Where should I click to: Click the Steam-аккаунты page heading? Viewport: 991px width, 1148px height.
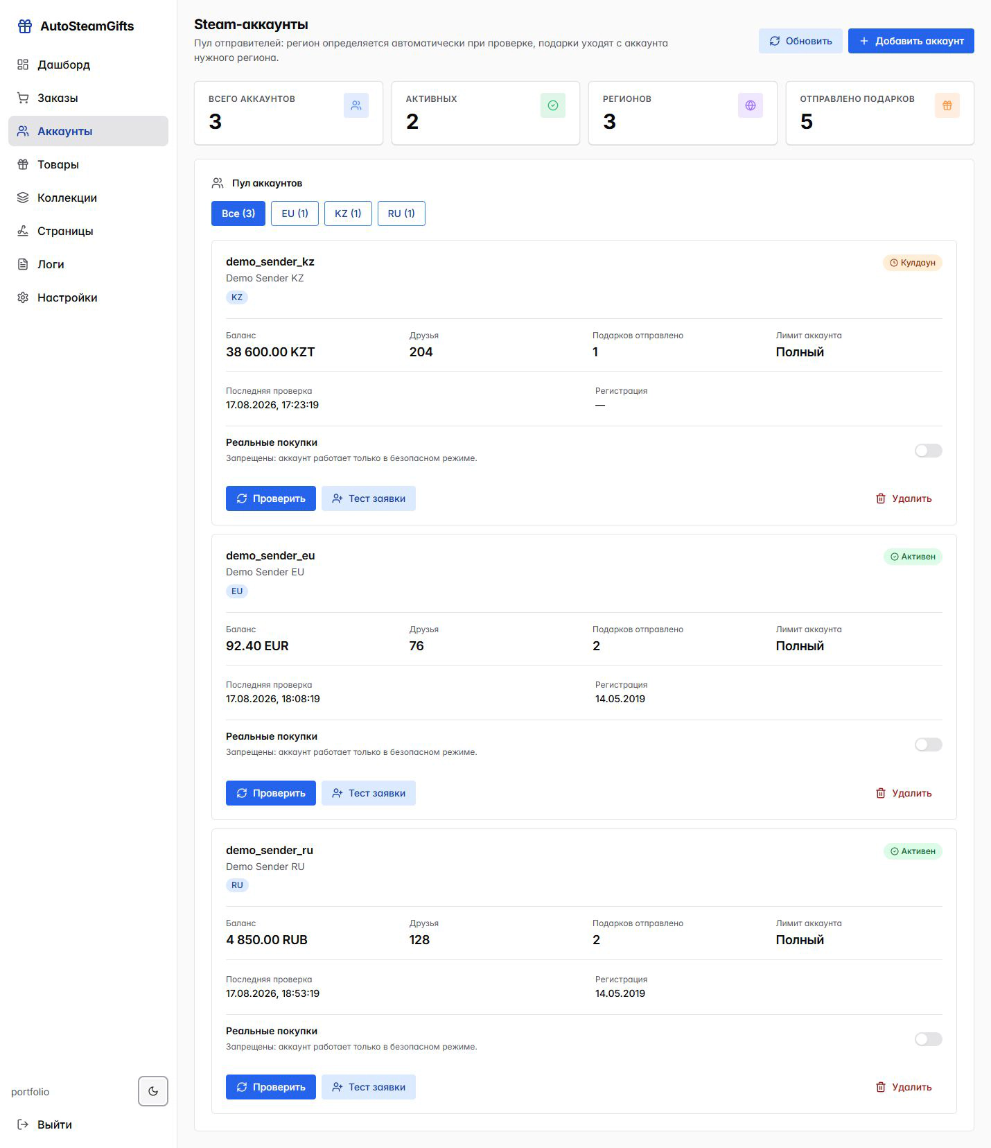pos(251,24)
